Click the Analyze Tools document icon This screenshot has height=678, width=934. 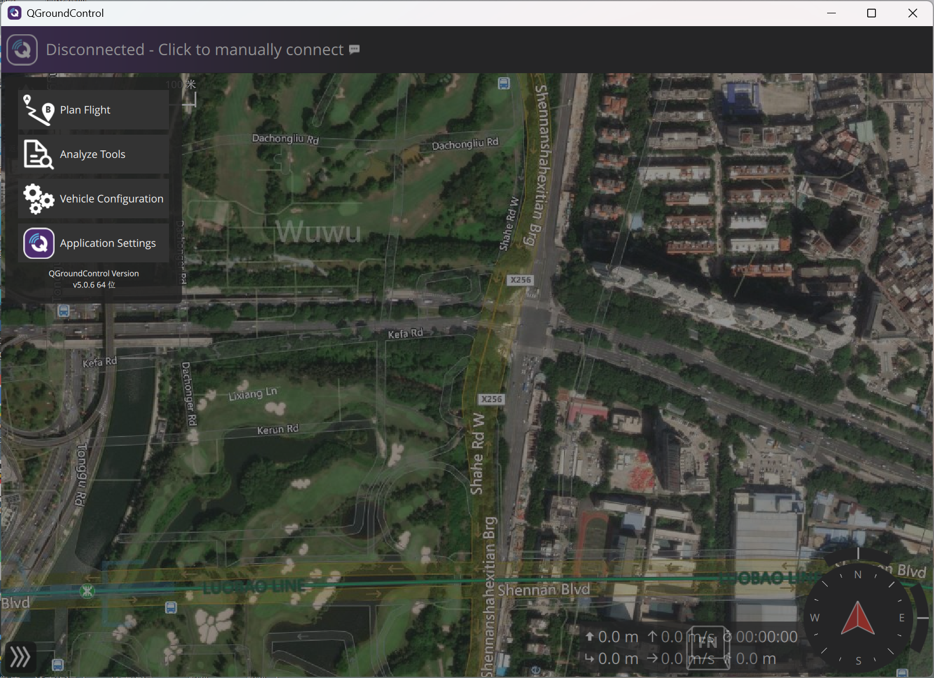pyautogui.click(x=38, y=154)
